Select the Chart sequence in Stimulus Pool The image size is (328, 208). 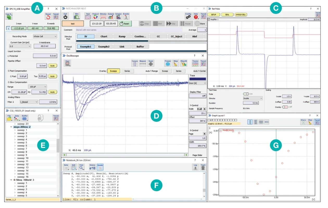click(x=104, y=37)
